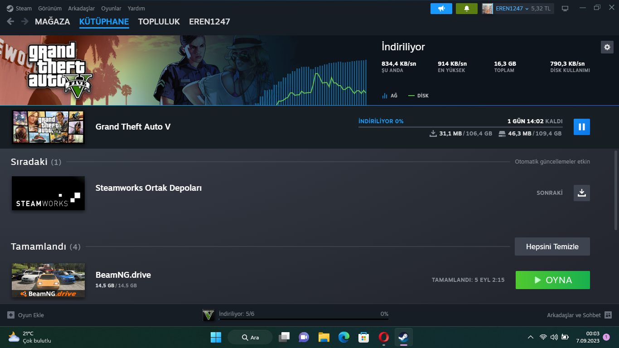Click the battery icon in system tray
This screenshot has height=348, width=619.
(x=565, y=337)
